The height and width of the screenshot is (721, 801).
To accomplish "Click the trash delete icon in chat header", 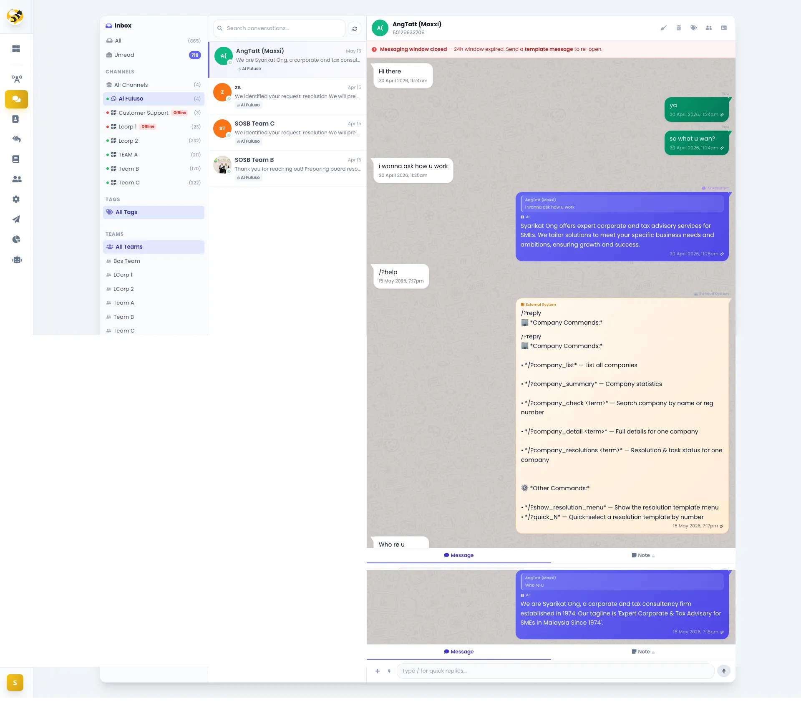I will click(x=679, y=28).
